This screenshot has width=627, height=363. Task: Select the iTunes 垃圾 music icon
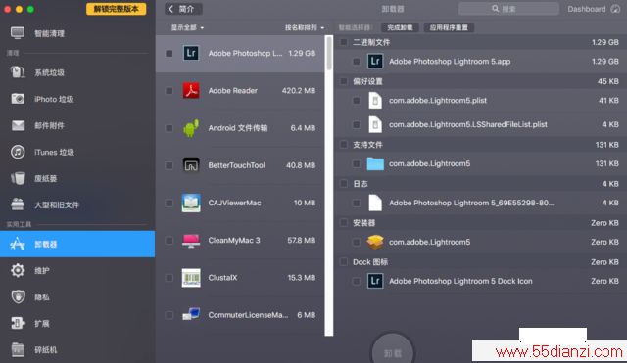(18, 152)
